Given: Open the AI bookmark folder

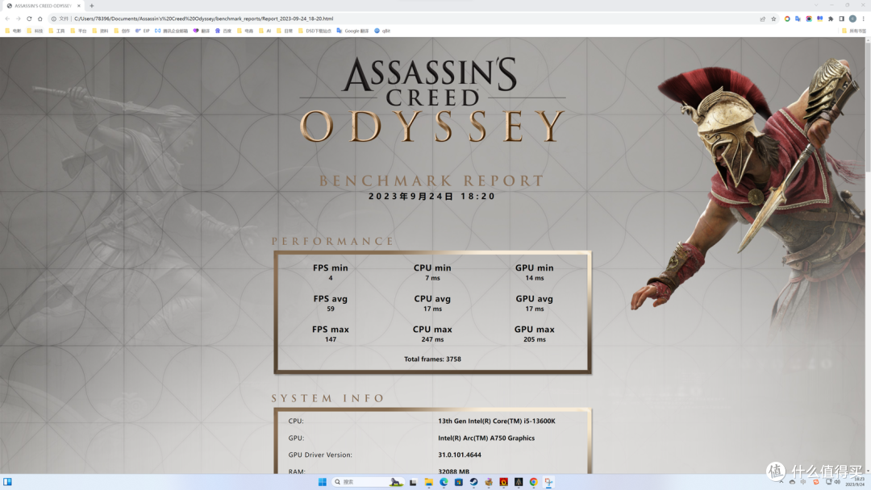Looking at the screenshot, I should [265, 31].
